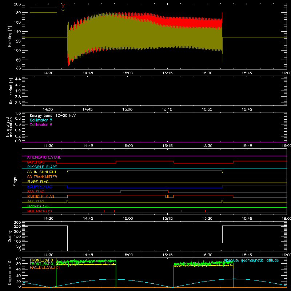This screenshot has height=291, width=291.
Task: Click the FLARE_FLAG label
Action: point(38,182)
